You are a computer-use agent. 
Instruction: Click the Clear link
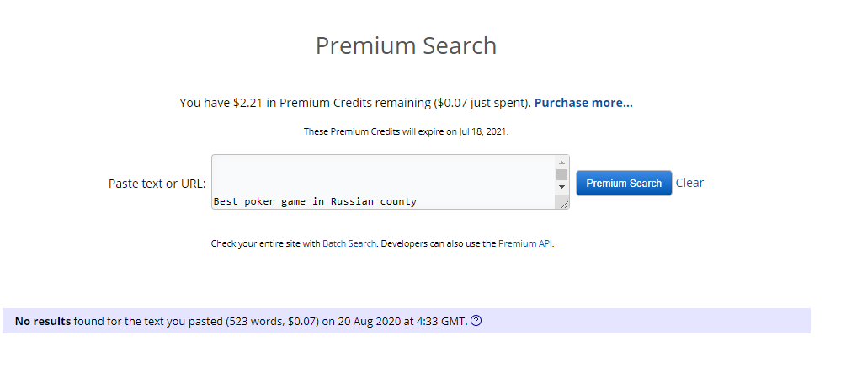click(689, 183)
